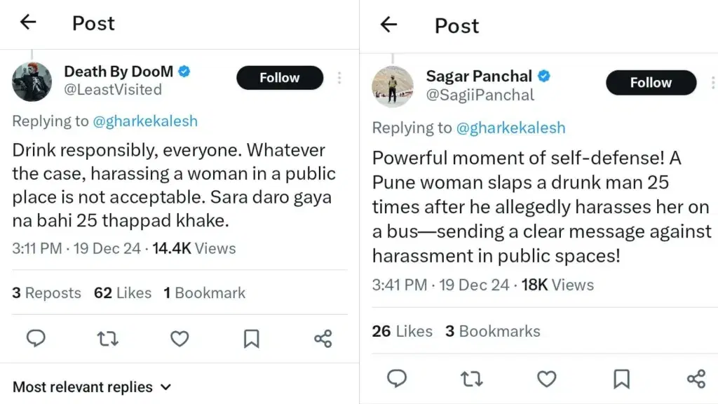Follow Sagar Panchal
The width and height of the screenshot is (718, 404).
[650, 83]
